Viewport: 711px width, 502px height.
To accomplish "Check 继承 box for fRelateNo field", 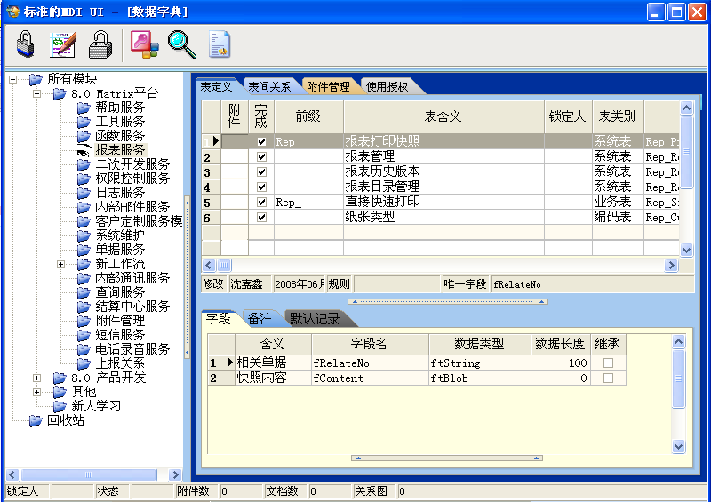I will point(609,363).
